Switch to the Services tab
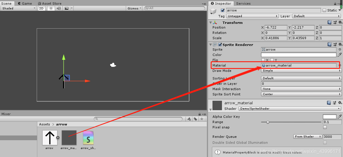Screen dimensions: 343x157 click(243, 4)
